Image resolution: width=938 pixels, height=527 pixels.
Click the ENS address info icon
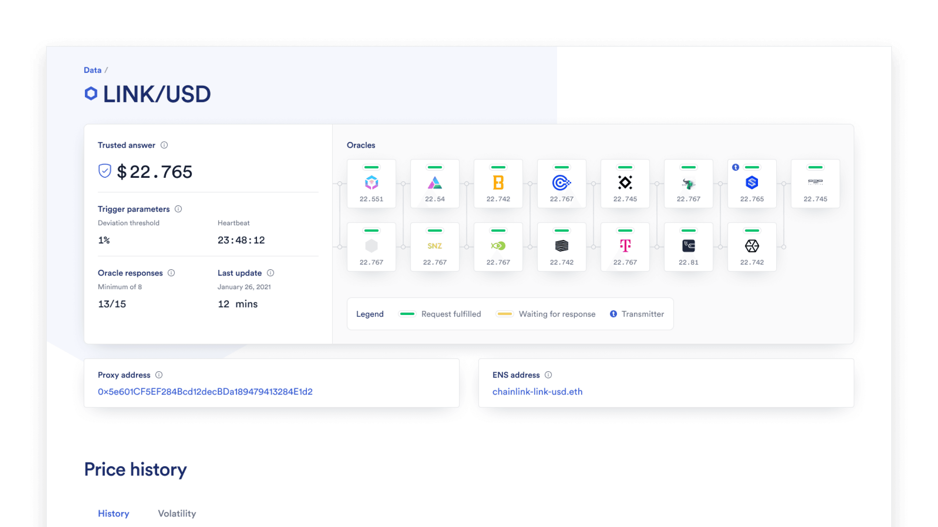(x=548, y=375)
